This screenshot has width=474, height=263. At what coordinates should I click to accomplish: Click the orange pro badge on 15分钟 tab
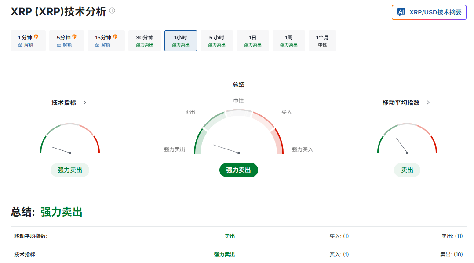(115, 37)
